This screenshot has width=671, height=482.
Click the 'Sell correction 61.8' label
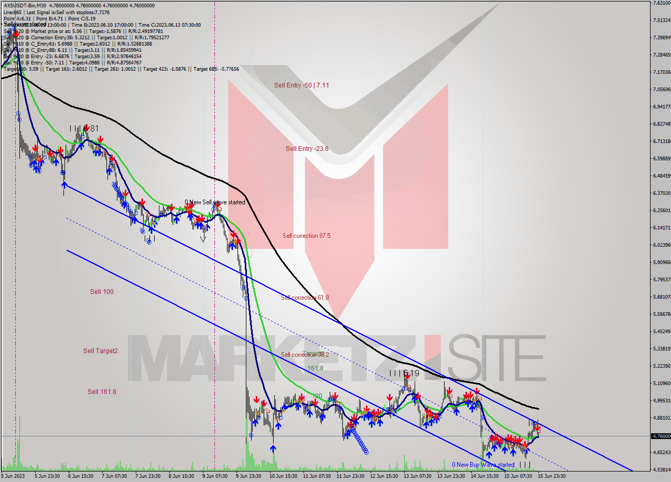coord(305,298)
